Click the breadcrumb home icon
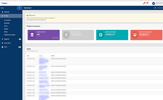 pyautogui.click(x=155, y=8)
